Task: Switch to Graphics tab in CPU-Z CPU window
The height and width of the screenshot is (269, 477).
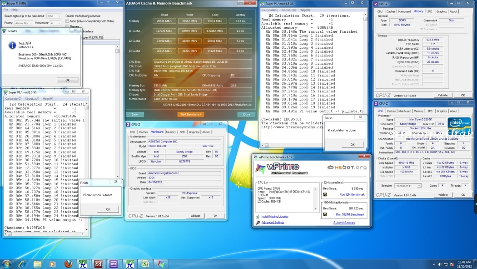Action: pyautogui.click(x=442, y=111)
